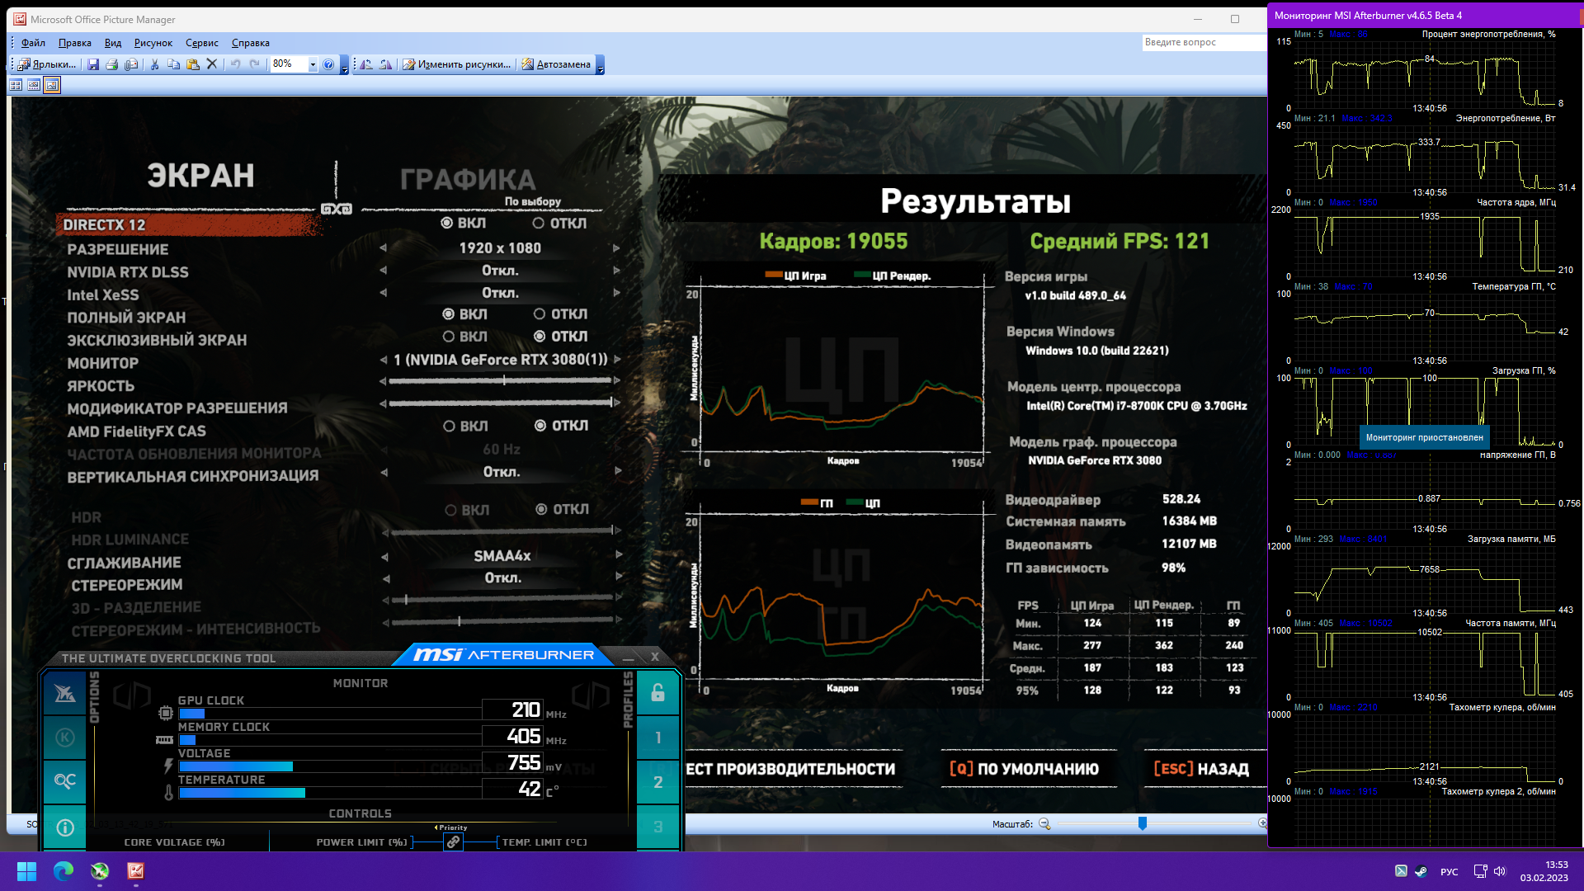
Task: Open the 80% zoom dropdown arrow
Action: [x=313, y=64]
